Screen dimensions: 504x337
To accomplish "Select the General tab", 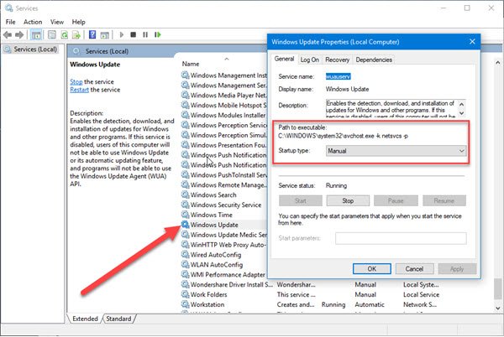I will click(x=284, y=59).
